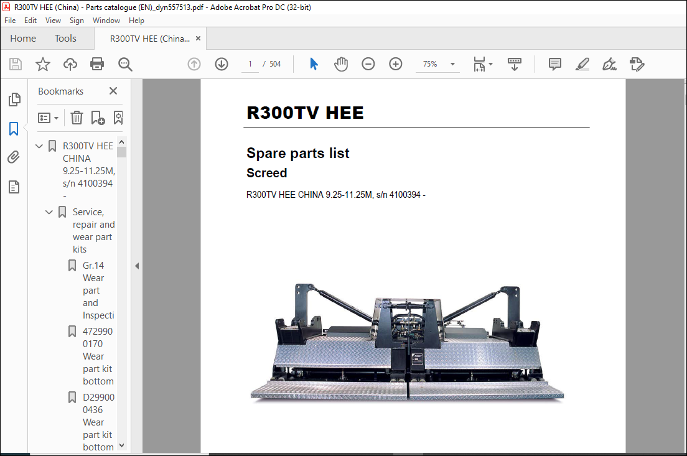
Task: Add a new bookmark
Action: (98, 118)
